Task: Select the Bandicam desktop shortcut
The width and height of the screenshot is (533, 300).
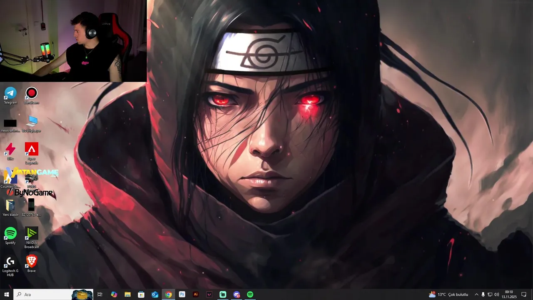Action: click(x=31, y=95)
